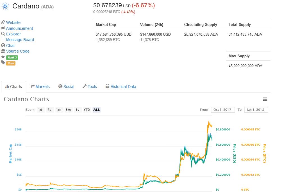Click the magnifier icon beside Explorer

pos(3,34)
